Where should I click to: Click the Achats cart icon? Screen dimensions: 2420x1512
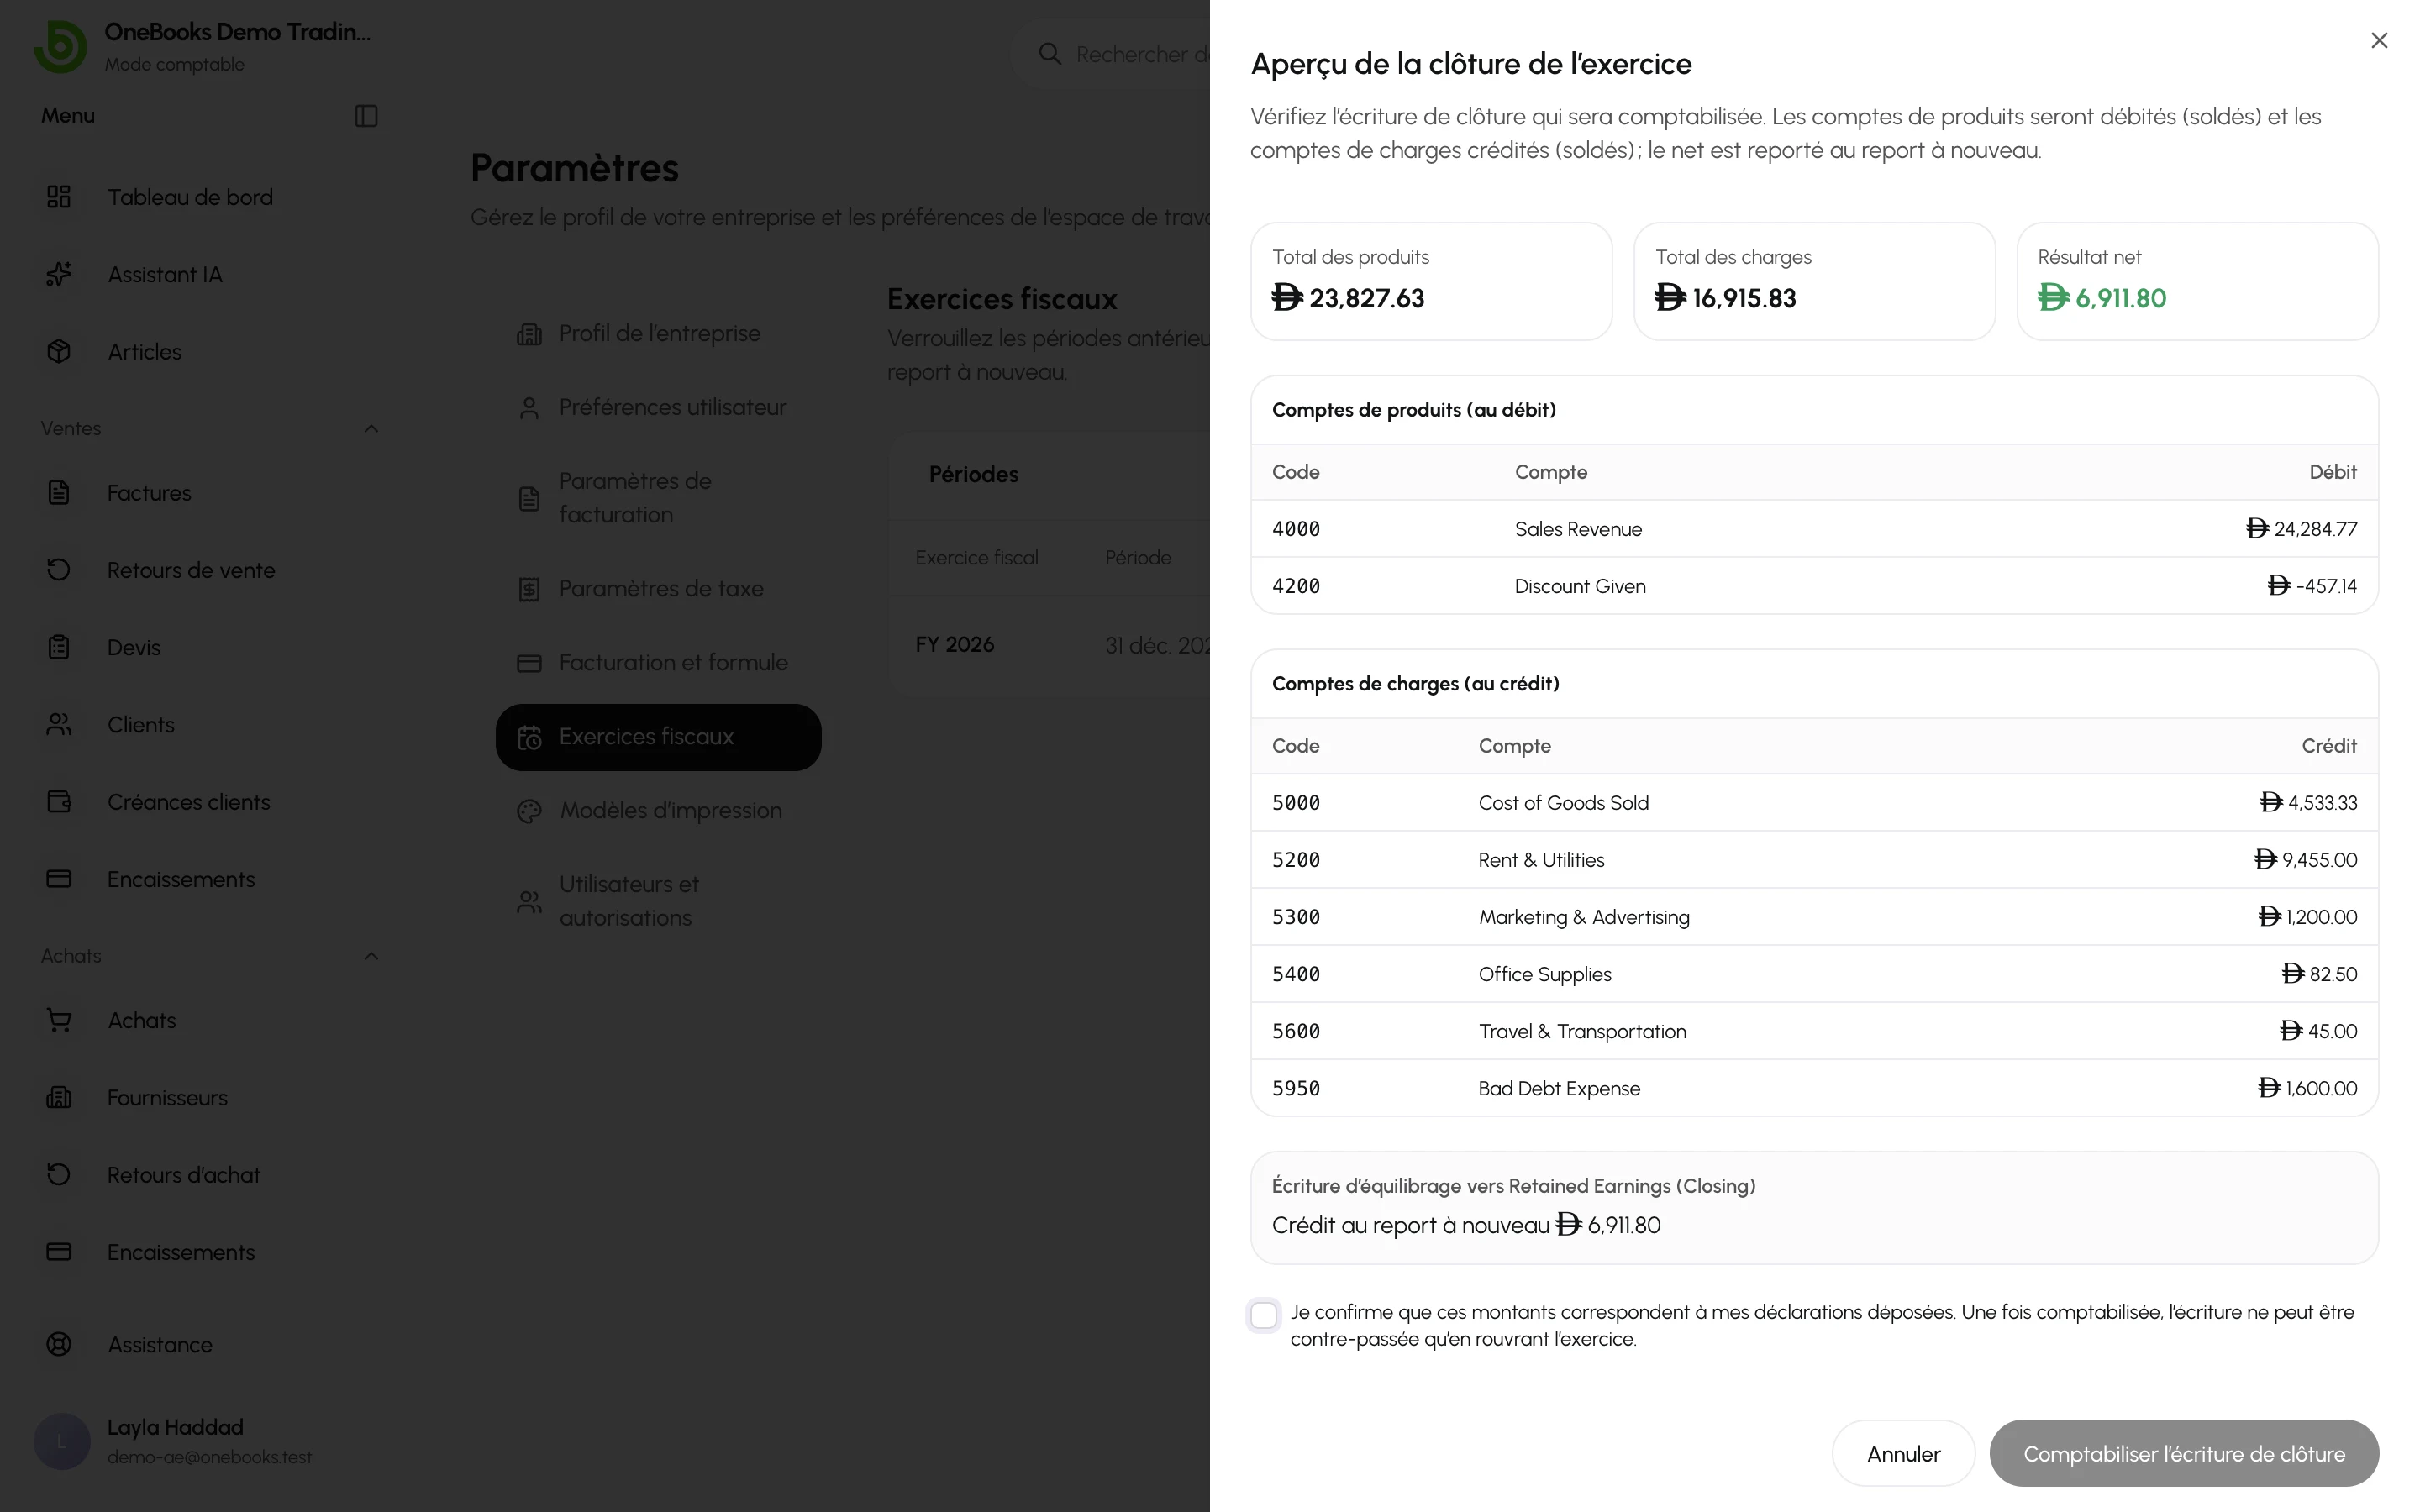click(59, 1020)
